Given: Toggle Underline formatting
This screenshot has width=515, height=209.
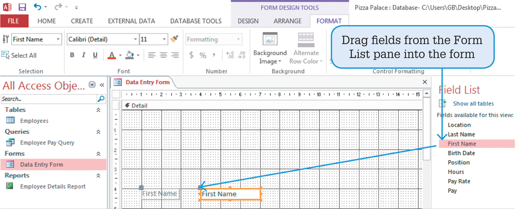Looking at the screenshot, I should coord(95,55).
